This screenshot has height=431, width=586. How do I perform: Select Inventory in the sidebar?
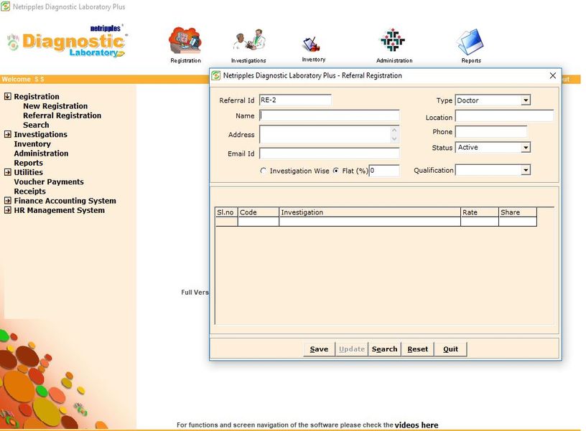32,144
